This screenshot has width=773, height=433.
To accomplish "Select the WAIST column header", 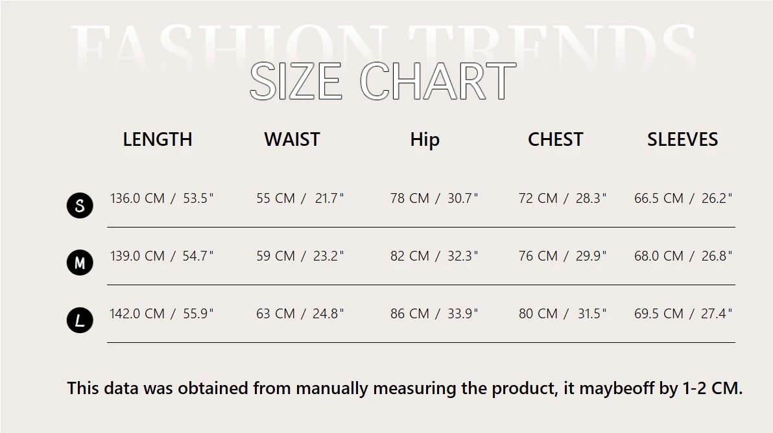I will tap(292, 139).
